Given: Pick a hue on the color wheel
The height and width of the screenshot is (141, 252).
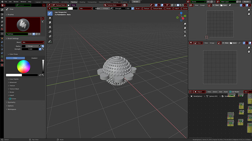Looking at the screenshot, I should point(24,67).
